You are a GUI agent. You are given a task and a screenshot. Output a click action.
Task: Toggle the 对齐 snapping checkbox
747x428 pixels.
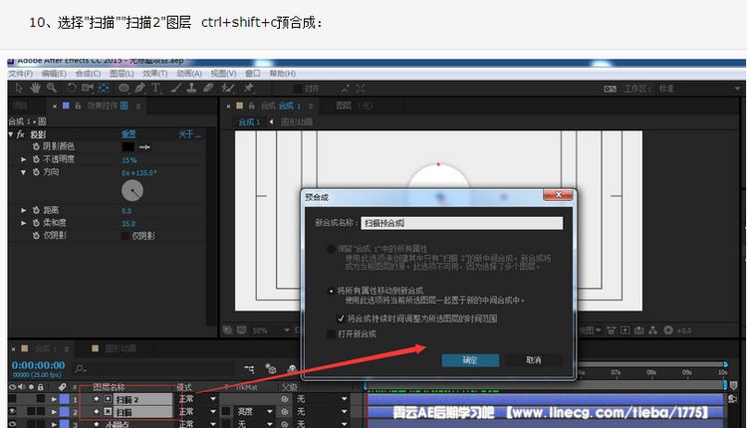[x=298, y=89]
